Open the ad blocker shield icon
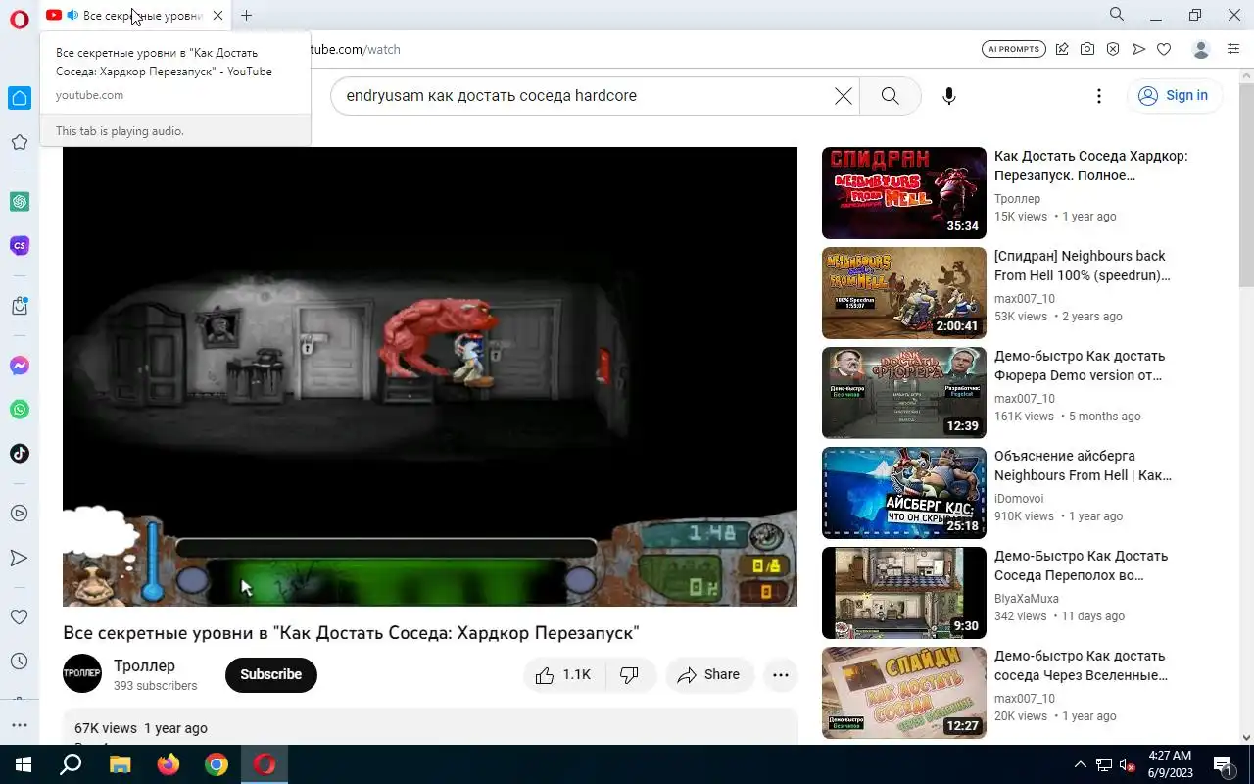Viewport: 1254px width, 784px height. coord(1113,49)
